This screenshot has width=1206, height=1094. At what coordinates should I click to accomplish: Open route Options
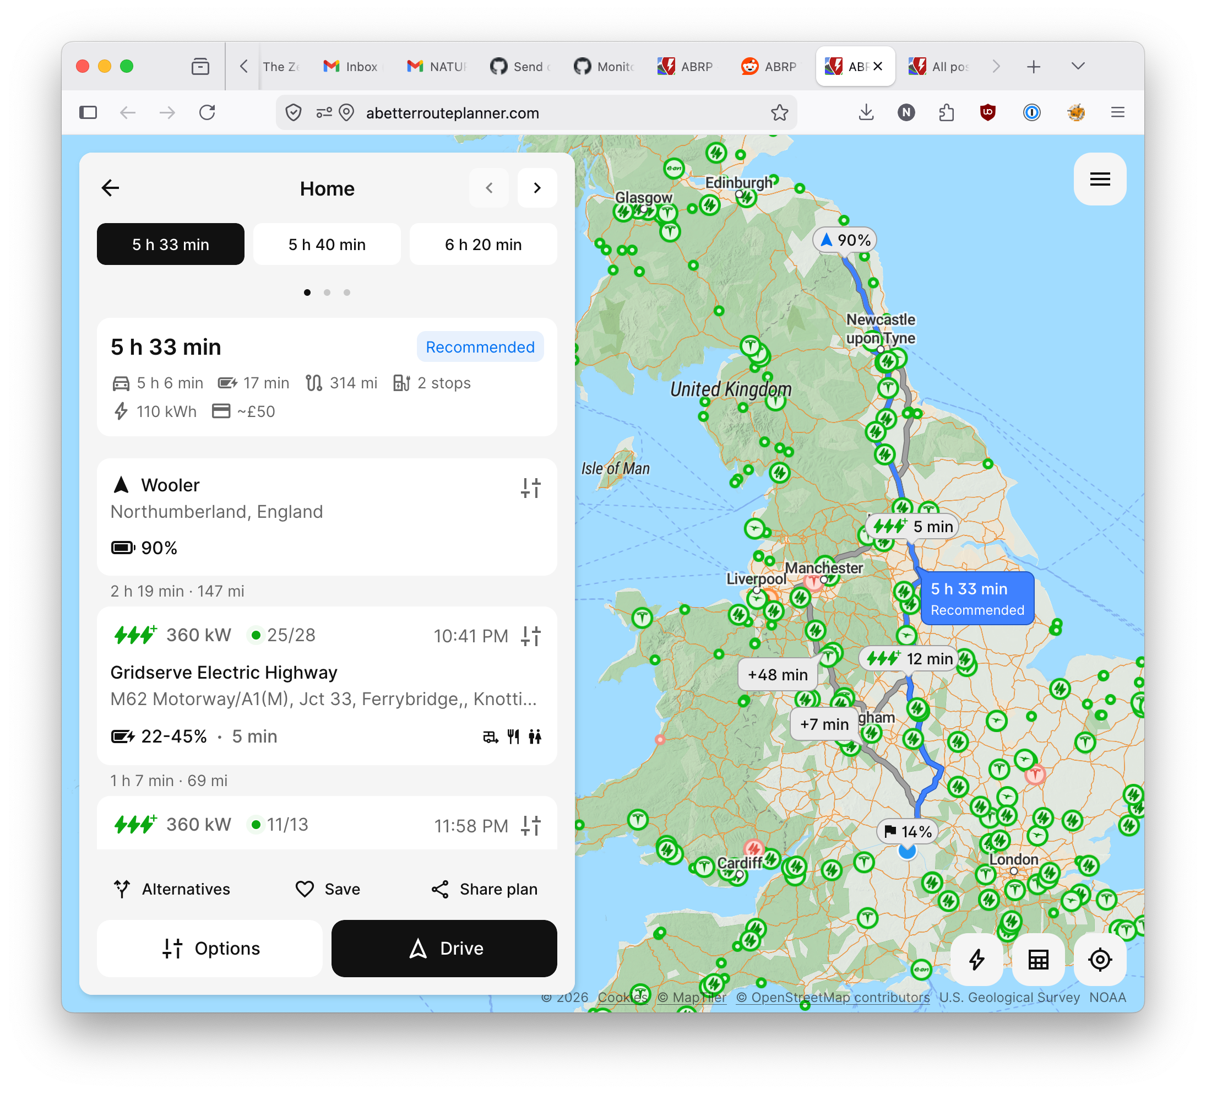coord(209,949)
